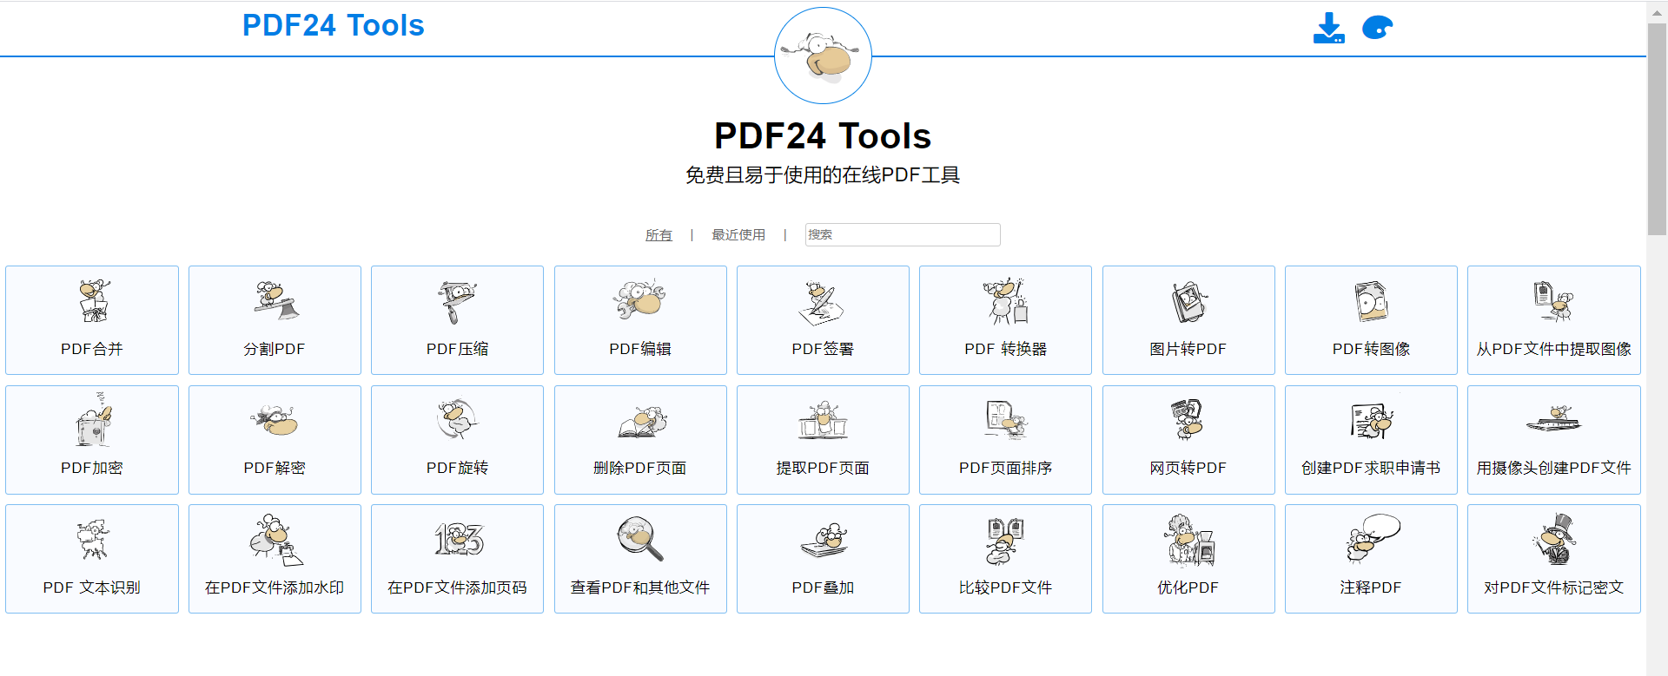Image resolution: width=1668 pixels, height=676 pixels.
Task: Focus the 搜索 search field
Action: pyautogui.click(x=903, y=235)
